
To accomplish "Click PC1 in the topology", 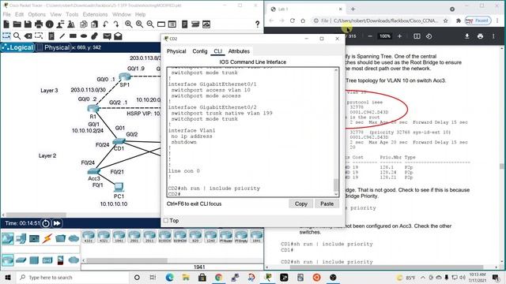I will click(119, 187).
